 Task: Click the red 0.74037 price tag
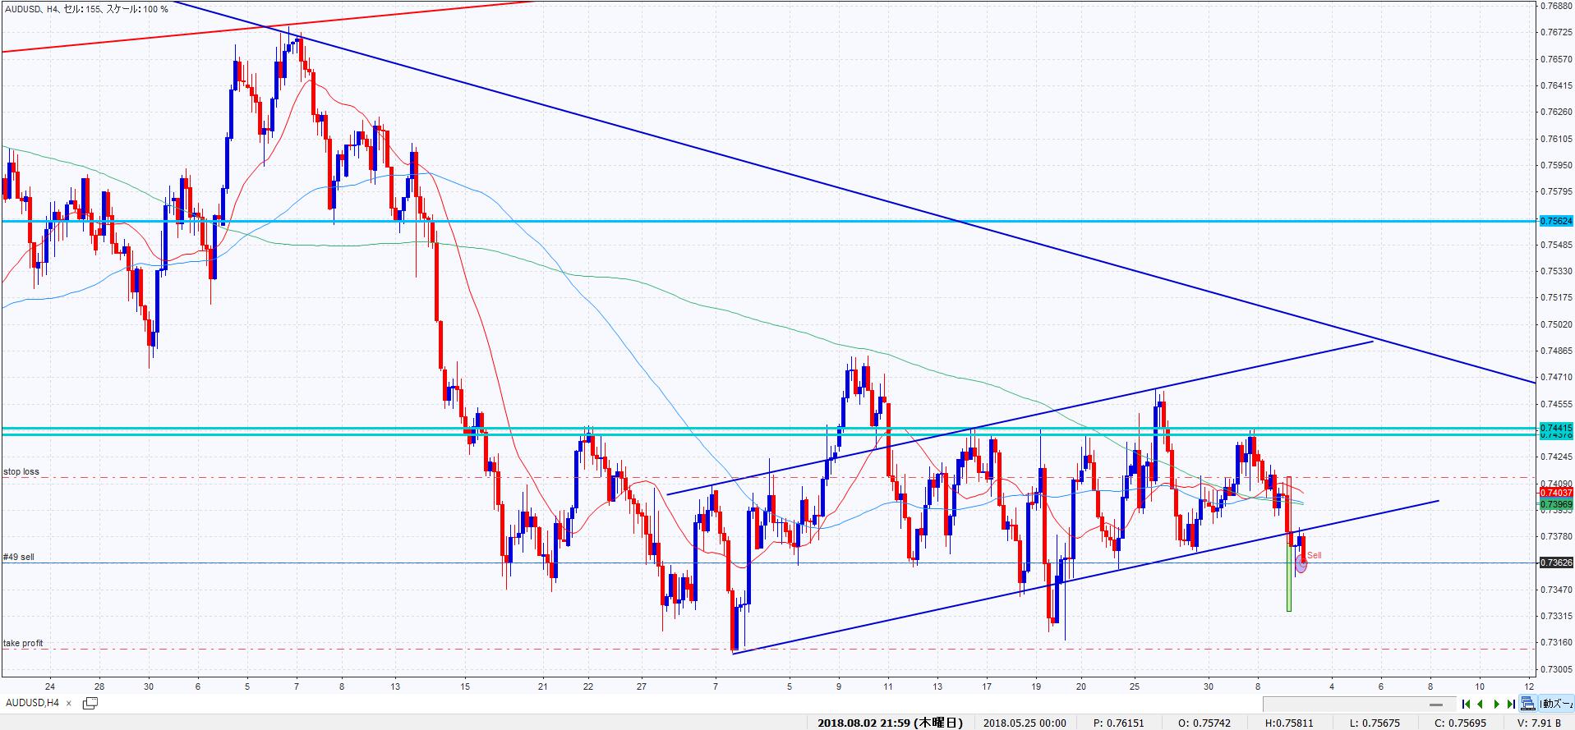coord(1555,493)
